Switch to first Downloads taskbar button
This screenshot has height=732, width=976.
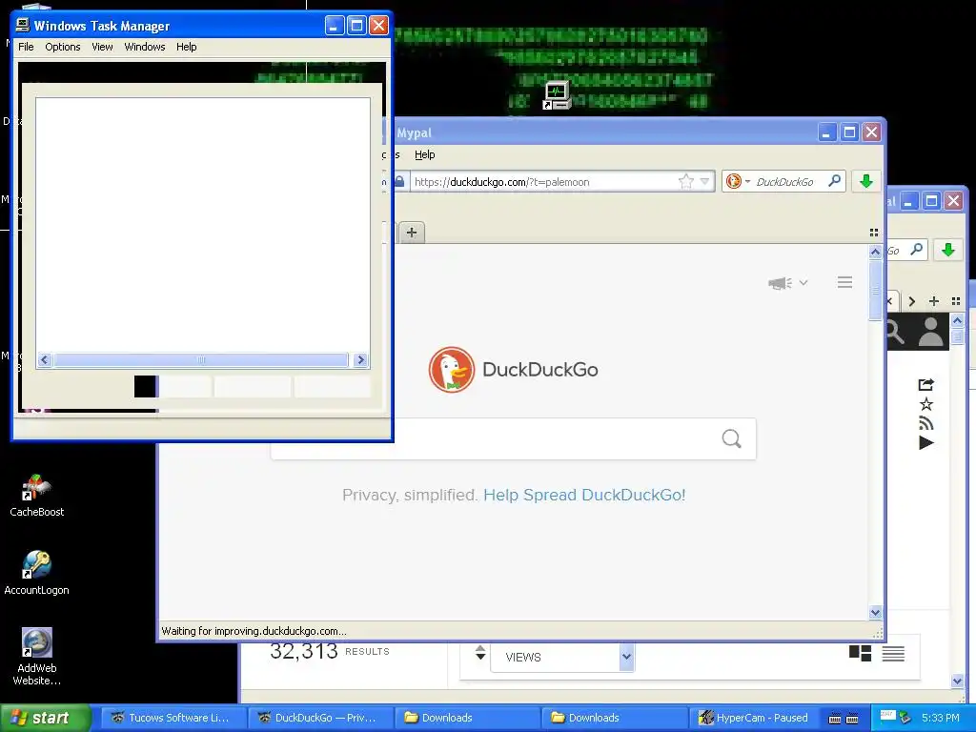pyautogui.click(x=467, y=718)
